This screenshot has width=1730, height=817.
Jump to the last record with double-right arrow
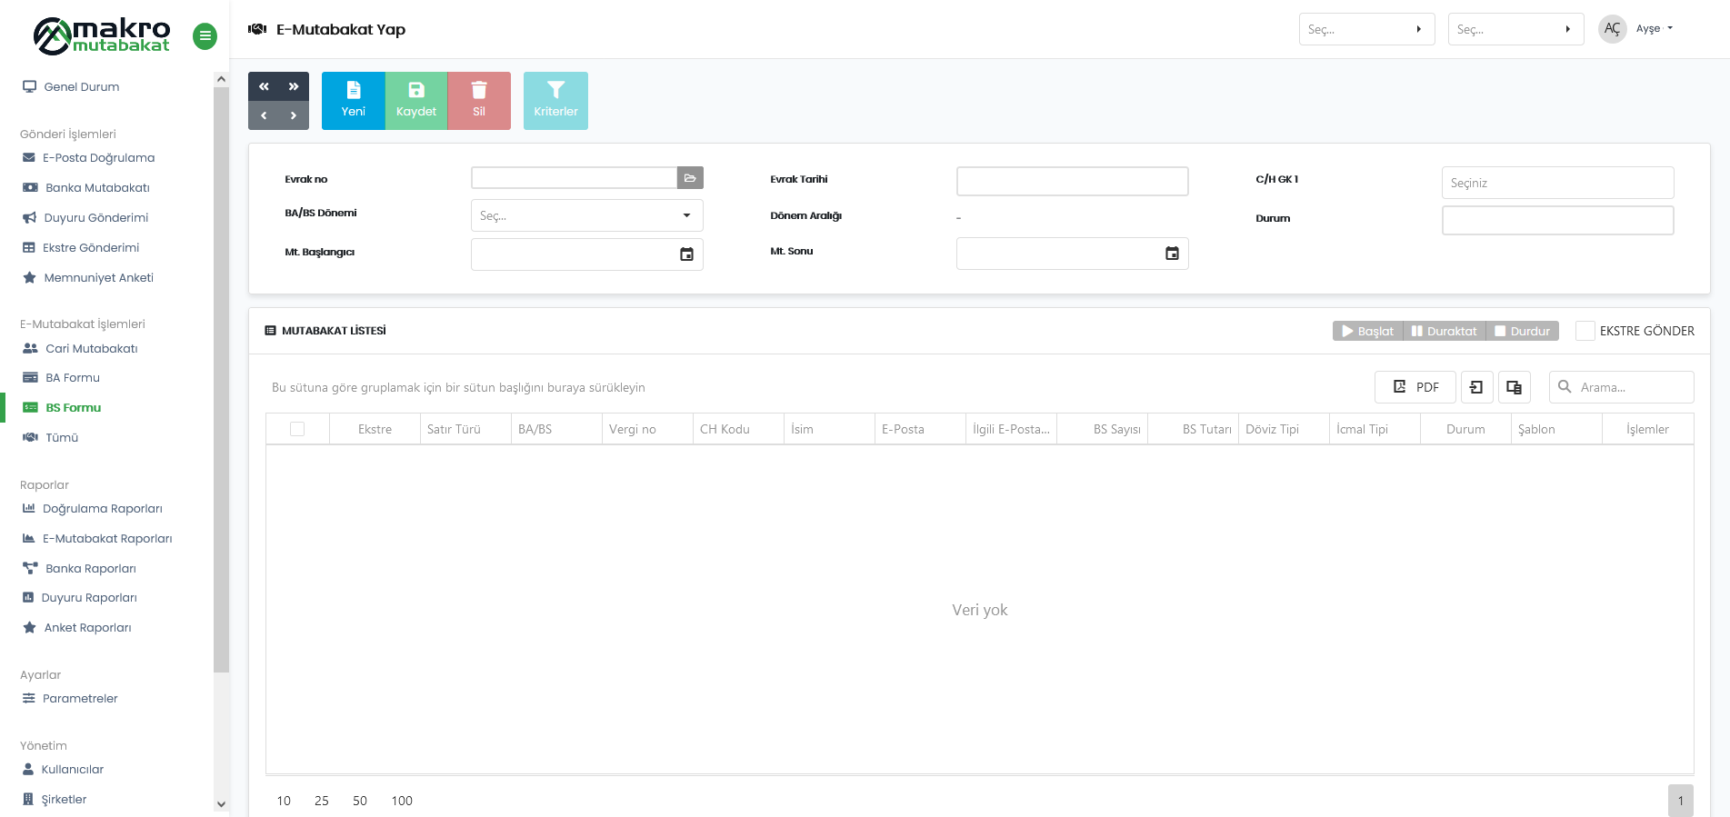(294, 86)
